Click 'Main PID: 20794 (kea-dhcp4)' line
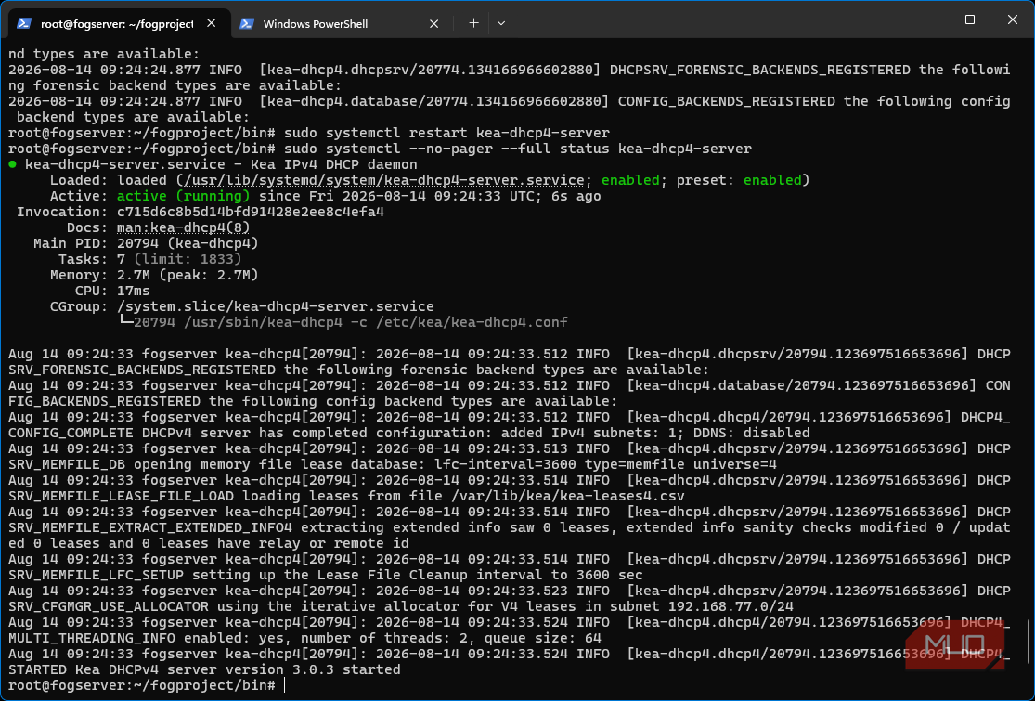1035x701 pixels. (x=146, y=243)
